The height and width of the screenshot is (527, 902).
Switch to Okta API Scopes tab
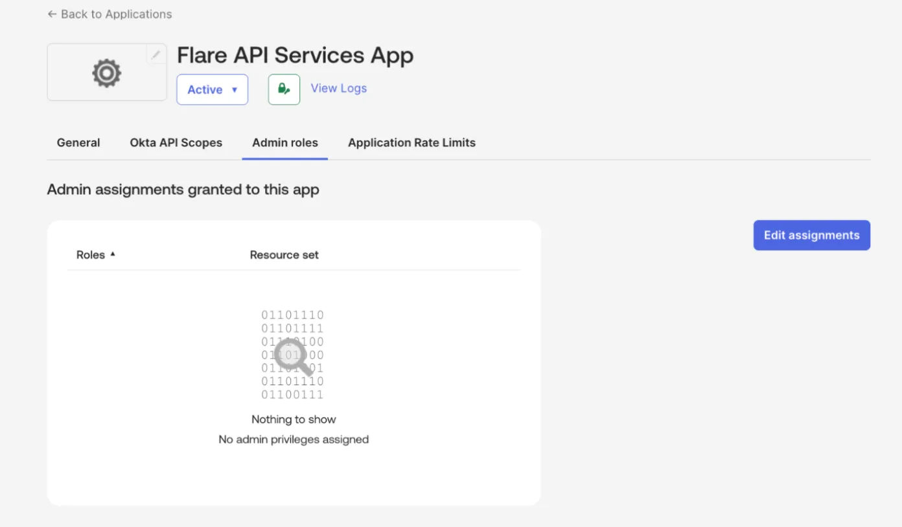176,142
